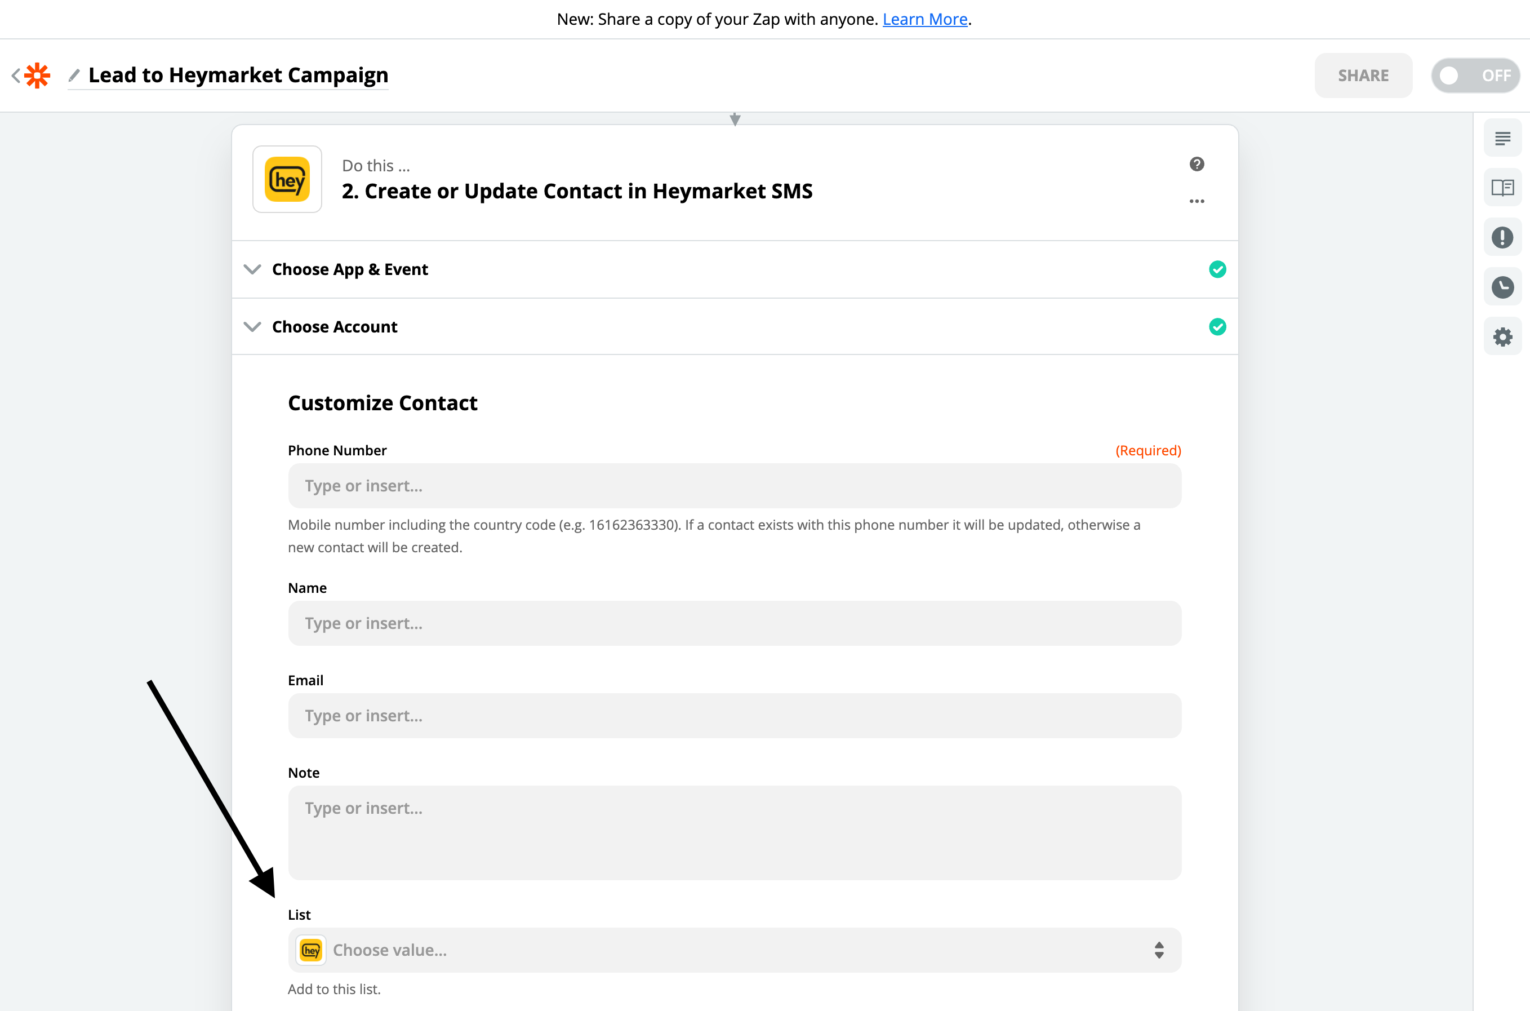Open the List Choose value dropdown
This screenshot has height=1011, width=1530.
coord(735,950)
